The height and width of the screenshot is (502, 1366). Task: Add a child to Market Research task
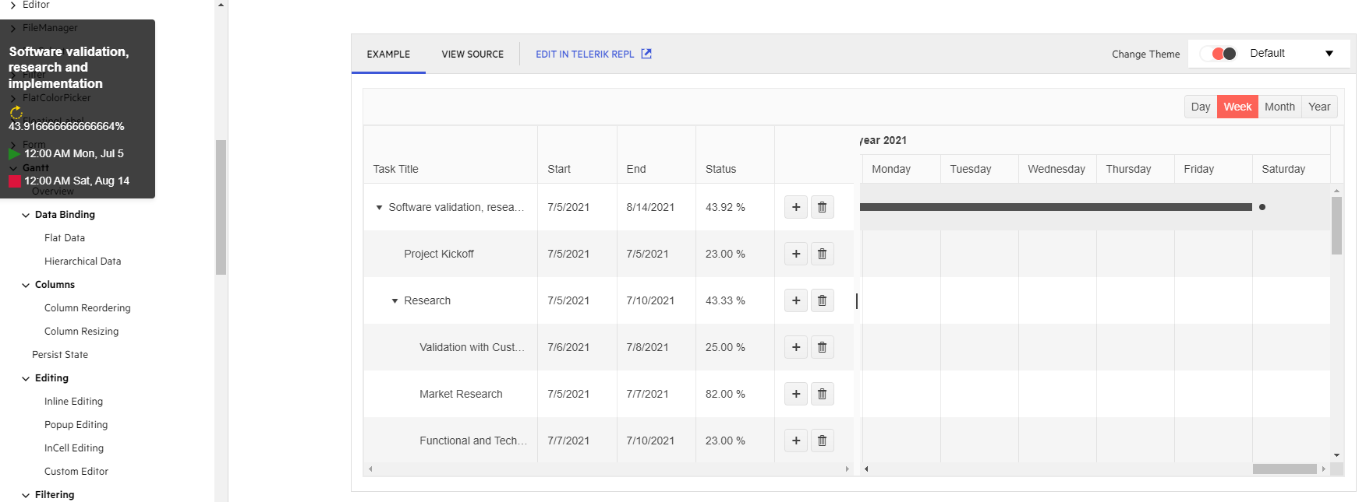tap(795, 394)
